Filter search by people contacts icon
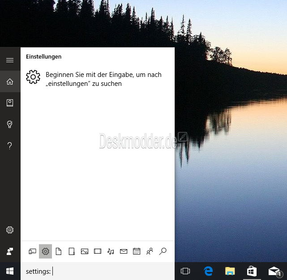Viewport: 287px width, 280px height. [x=150, y=251]
